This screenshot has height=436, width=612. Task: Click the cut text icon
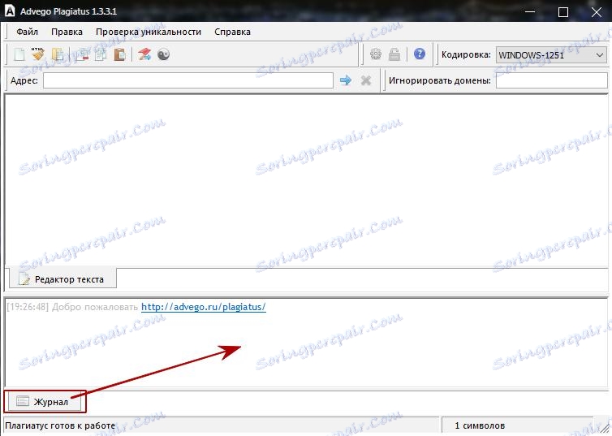pos(82,54)
